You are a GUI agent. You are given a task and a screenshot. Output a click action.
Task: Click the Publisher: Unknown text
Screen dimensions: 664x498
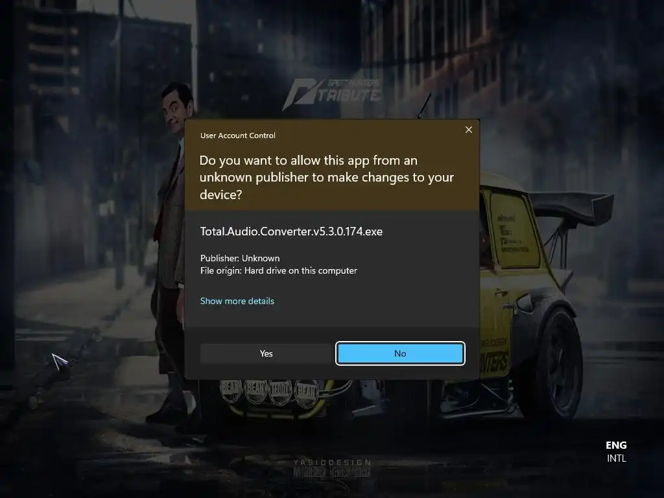click(x=240, y=258)
